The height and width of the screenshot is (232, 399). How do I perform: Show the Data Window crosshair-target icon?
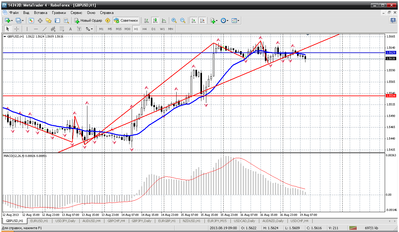tap(40, 20)
